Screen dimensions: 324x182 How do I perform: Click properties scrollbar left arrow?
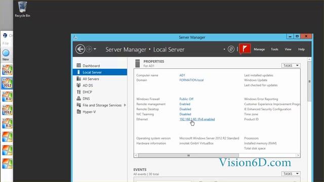coord(136,155)
